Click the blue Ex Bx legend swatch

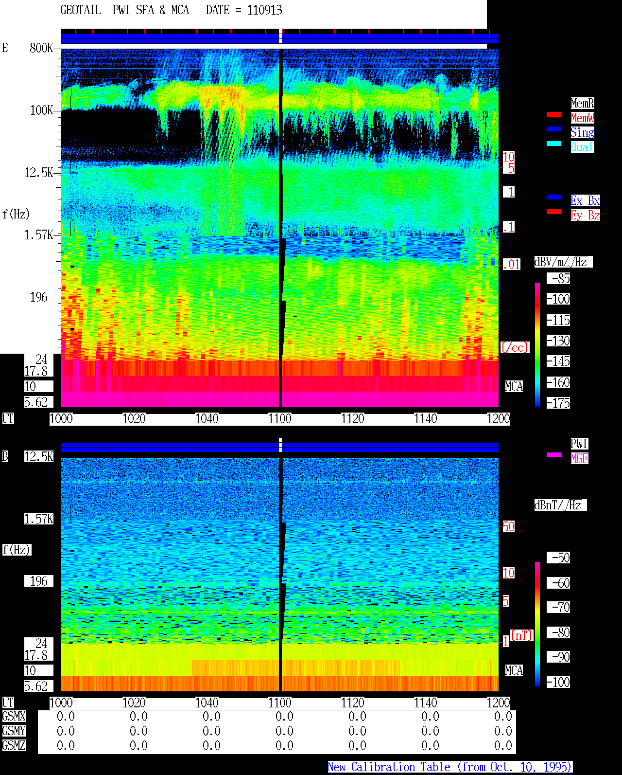point(554,197)
